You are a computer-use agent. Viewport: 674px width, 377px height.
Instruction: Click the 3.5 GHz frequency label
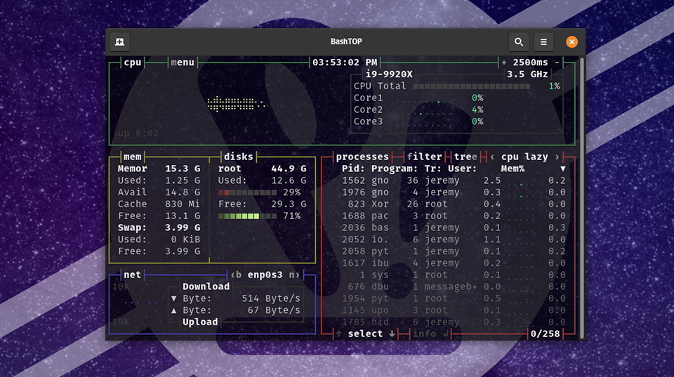[527, 74]
